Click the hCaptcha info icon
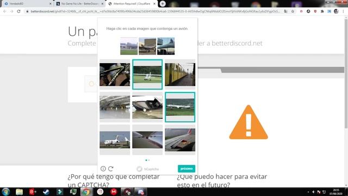Image resolution: width=348 pixels, height=196 pixels. [103, 169]
